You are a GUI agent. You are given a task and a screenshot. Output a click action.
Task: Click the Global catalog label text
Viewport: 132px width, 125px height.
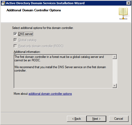27,40
